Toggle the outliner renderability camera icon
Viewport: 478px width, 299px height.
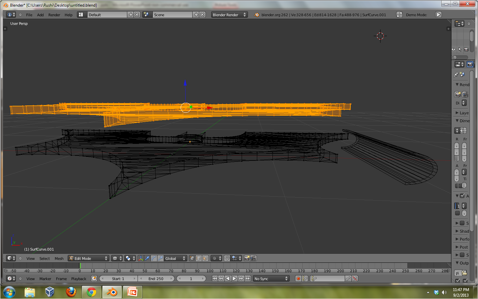click(466, 49)
